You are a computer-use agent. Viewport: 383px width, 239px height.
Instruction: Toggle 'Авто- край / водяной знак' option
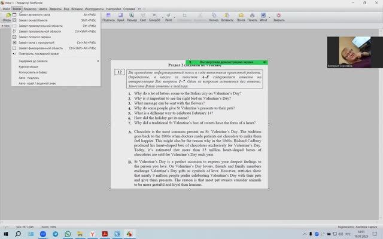click(x=56, y=84)
